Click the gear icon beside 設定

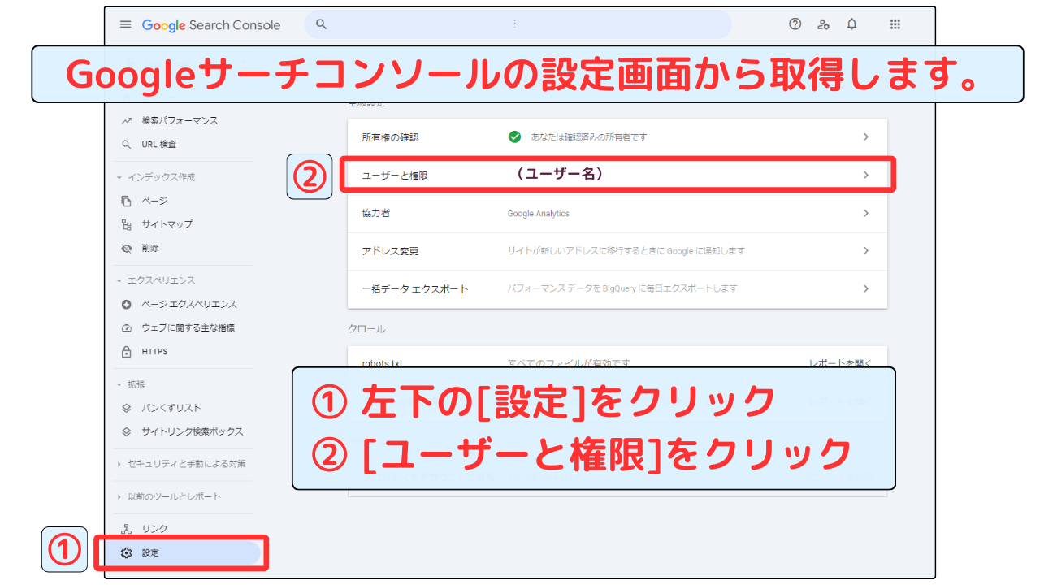tap(126, 553)
